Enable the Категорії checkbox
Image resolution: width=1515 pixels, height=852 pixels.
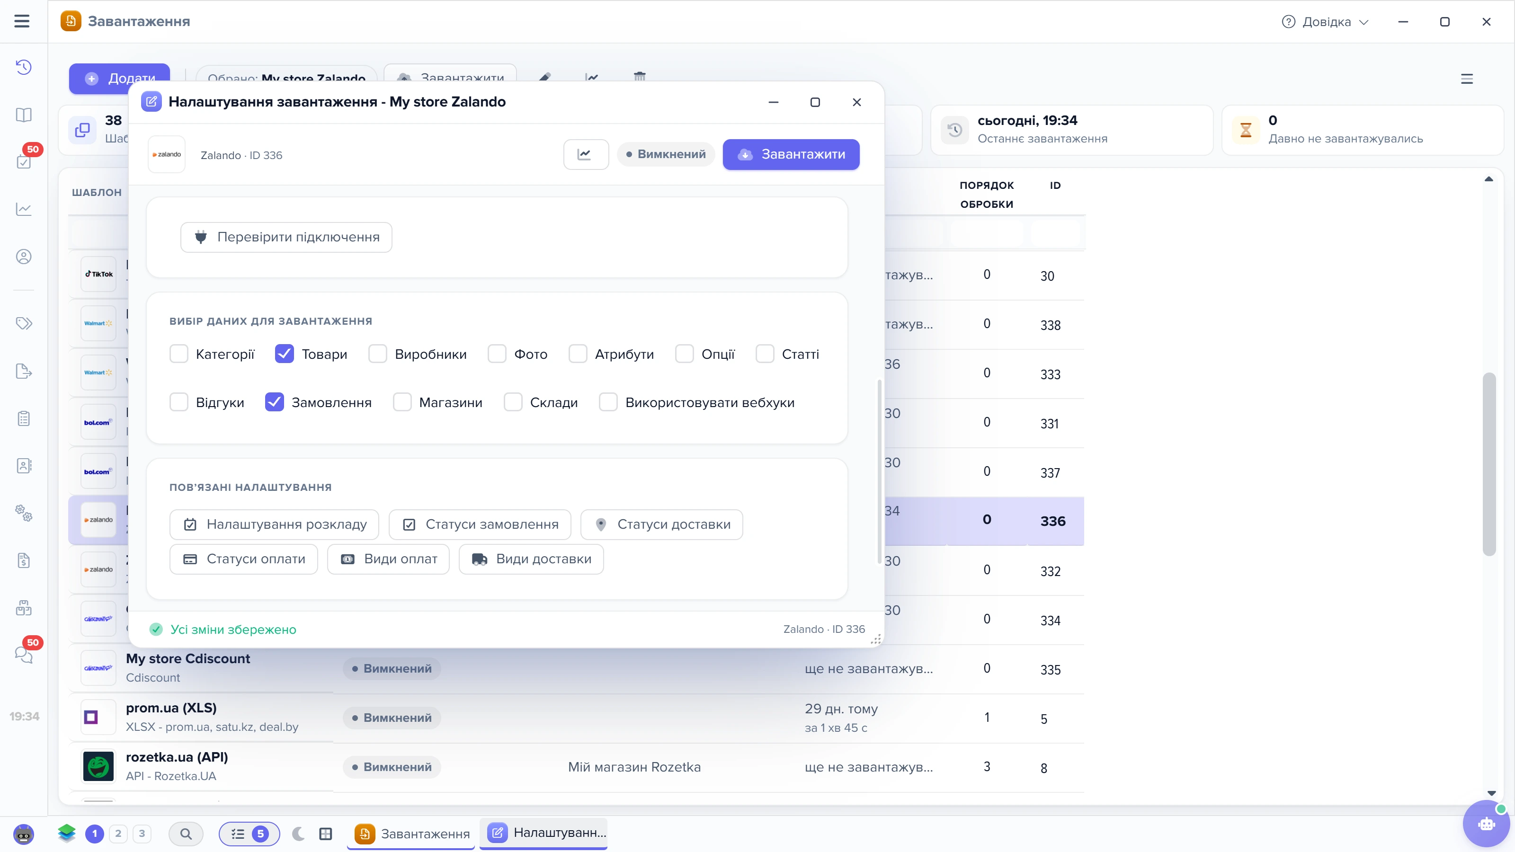pos(179,354)
